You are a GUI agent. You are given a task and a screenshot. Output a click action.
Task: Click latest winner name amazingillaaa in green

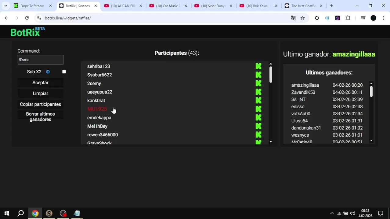pos(354,54)
